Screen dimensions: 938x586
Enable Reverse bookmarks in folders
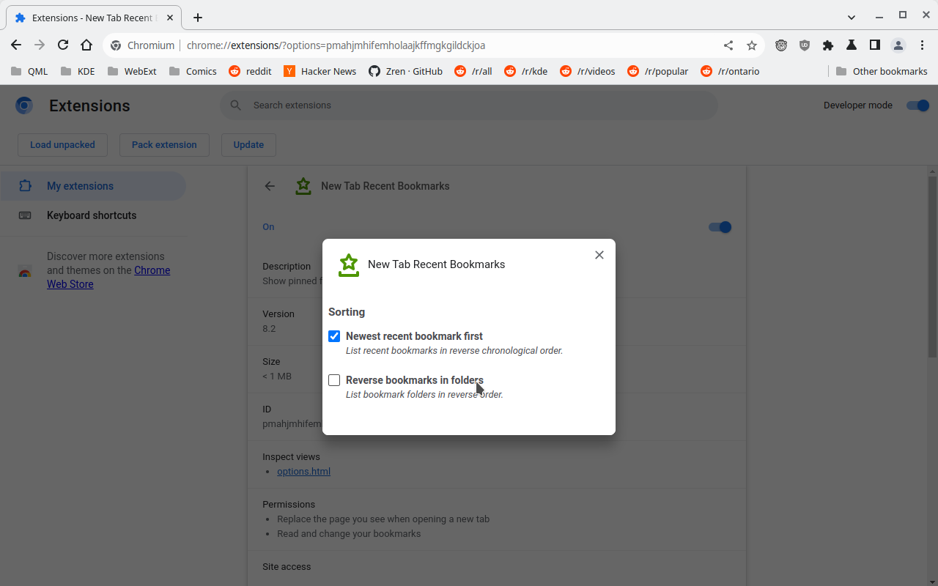pos(334,379)
